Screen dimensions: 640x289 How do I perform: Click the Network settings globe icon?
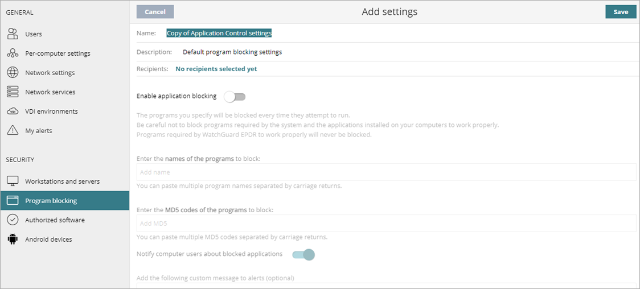[x=13, y=73]
